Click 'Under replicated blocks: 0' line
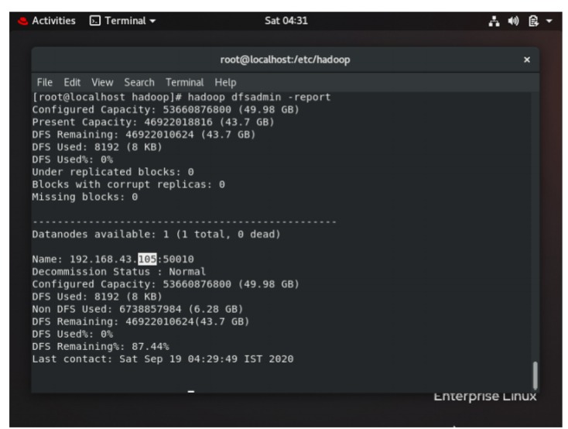Screen dimensions: 568x429 113,172
